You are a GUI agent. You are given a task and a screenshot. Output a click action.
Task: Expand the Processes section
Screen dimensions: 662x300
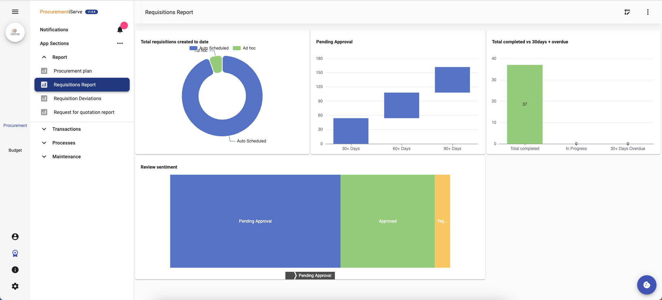coord(44,143)
